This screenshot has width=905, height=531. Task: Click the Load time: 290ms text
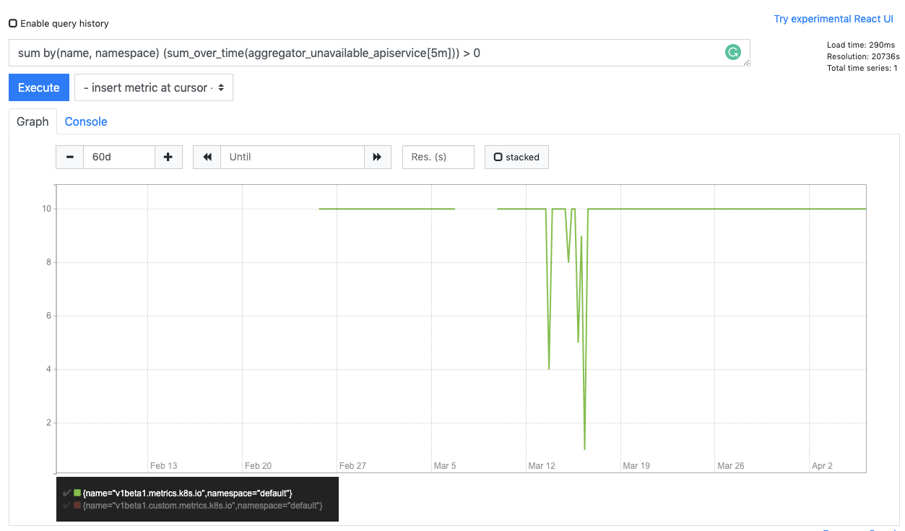[861, 45]
